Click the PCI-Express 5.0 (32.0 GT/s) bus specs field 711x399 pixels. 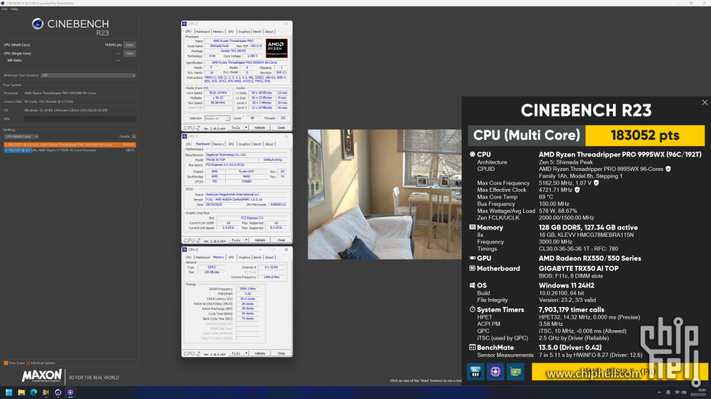coord(246,164)
